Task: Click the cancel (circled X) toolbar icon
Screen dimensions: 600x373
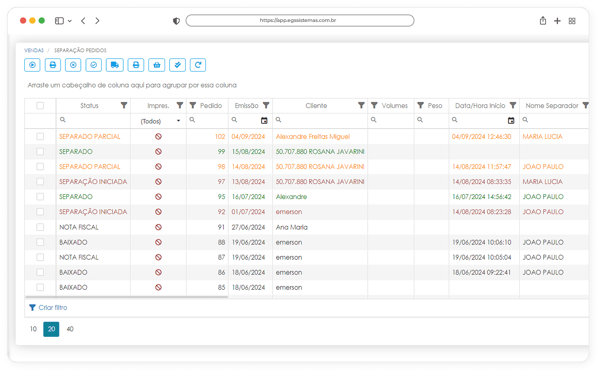Action: pos(73,65)
